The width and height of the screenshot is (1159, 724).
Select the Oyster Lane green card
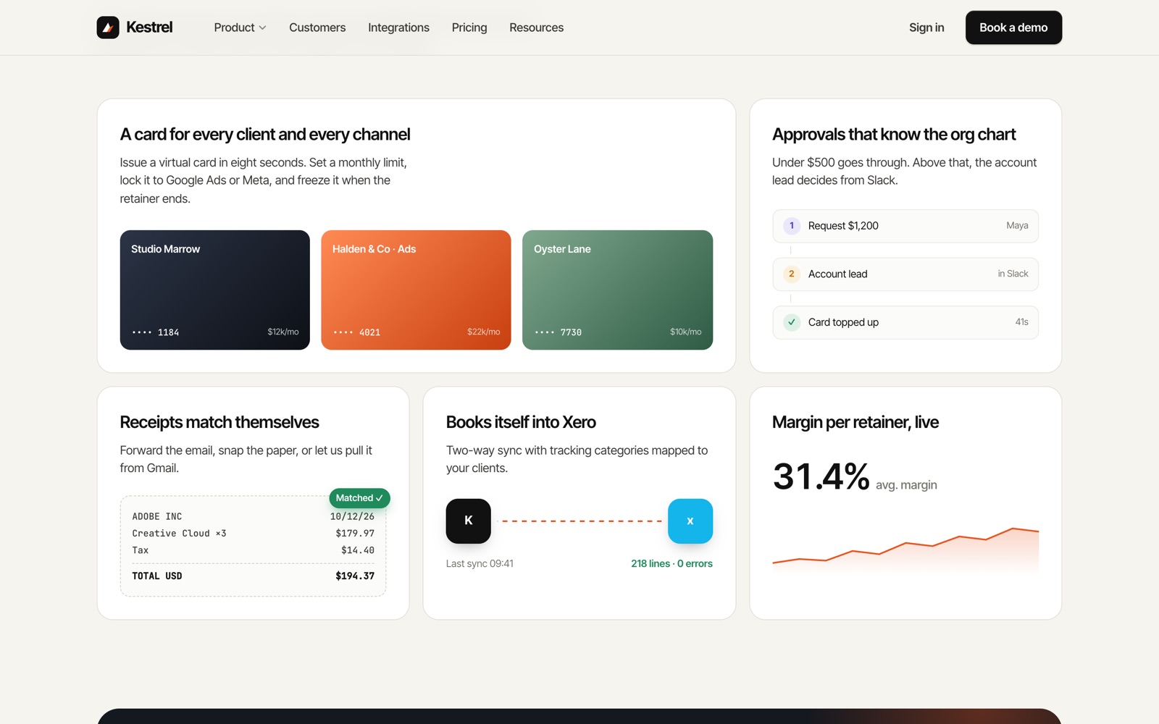coord(617,290)
